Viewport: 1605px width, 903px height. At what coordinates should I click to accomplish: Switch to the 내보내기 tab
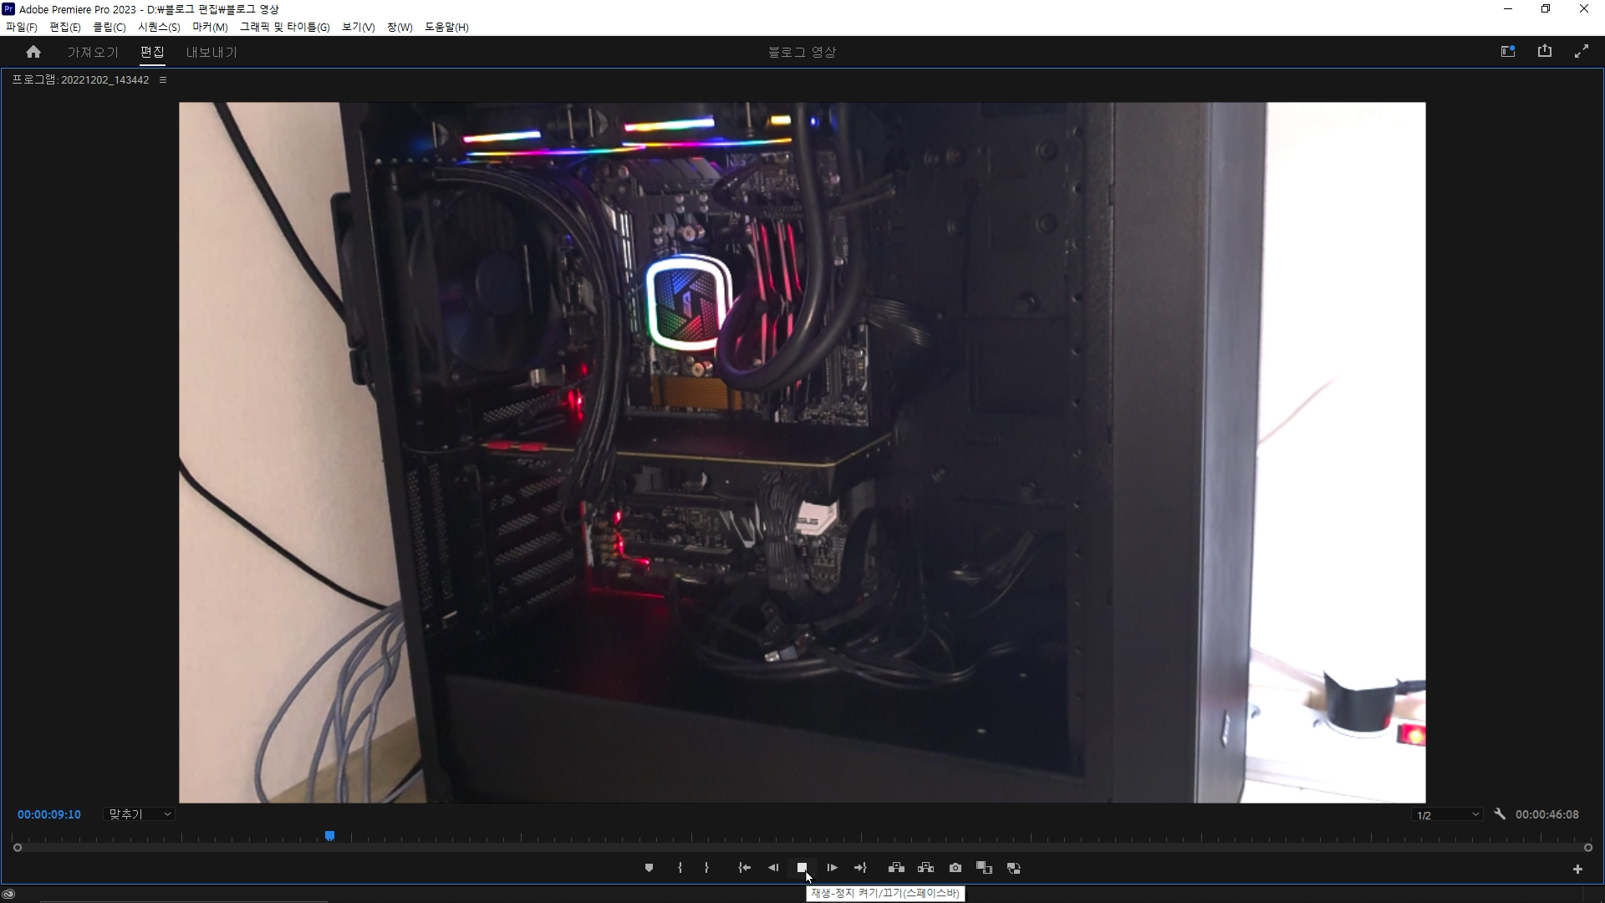coord(211,52)
